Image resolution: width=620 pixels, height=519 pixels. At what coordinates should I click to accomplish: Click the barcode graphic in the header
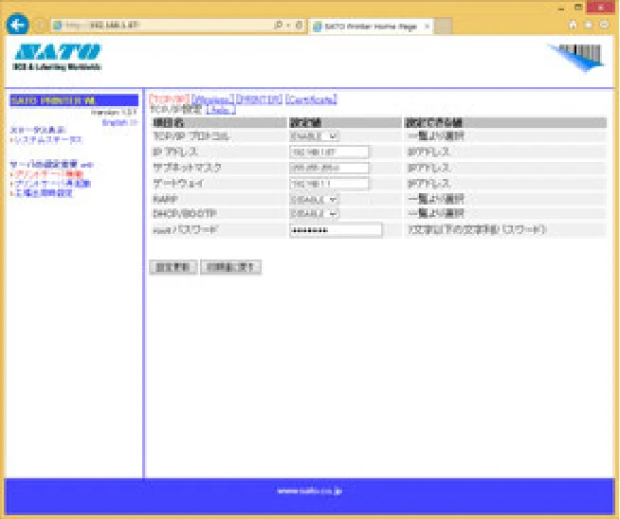click(x=576, y=58)
